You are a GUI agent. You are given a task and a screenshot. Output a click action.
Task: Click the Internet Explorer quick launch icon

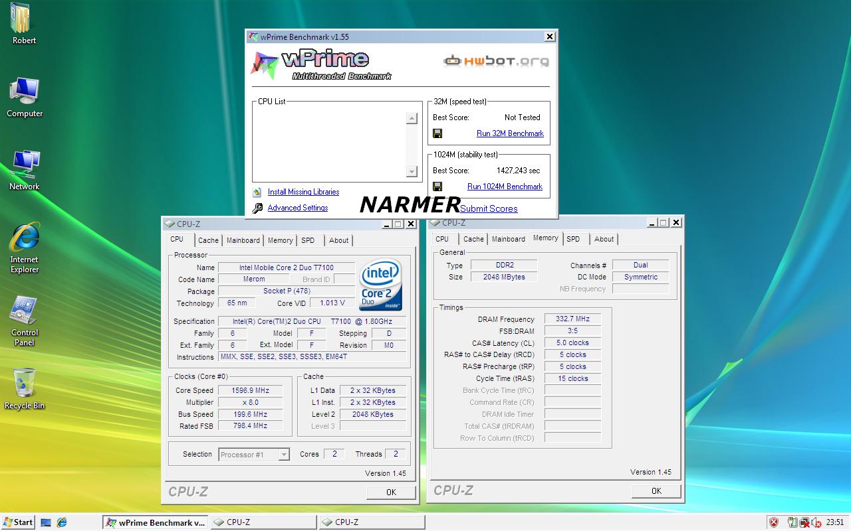pos(62,522)
